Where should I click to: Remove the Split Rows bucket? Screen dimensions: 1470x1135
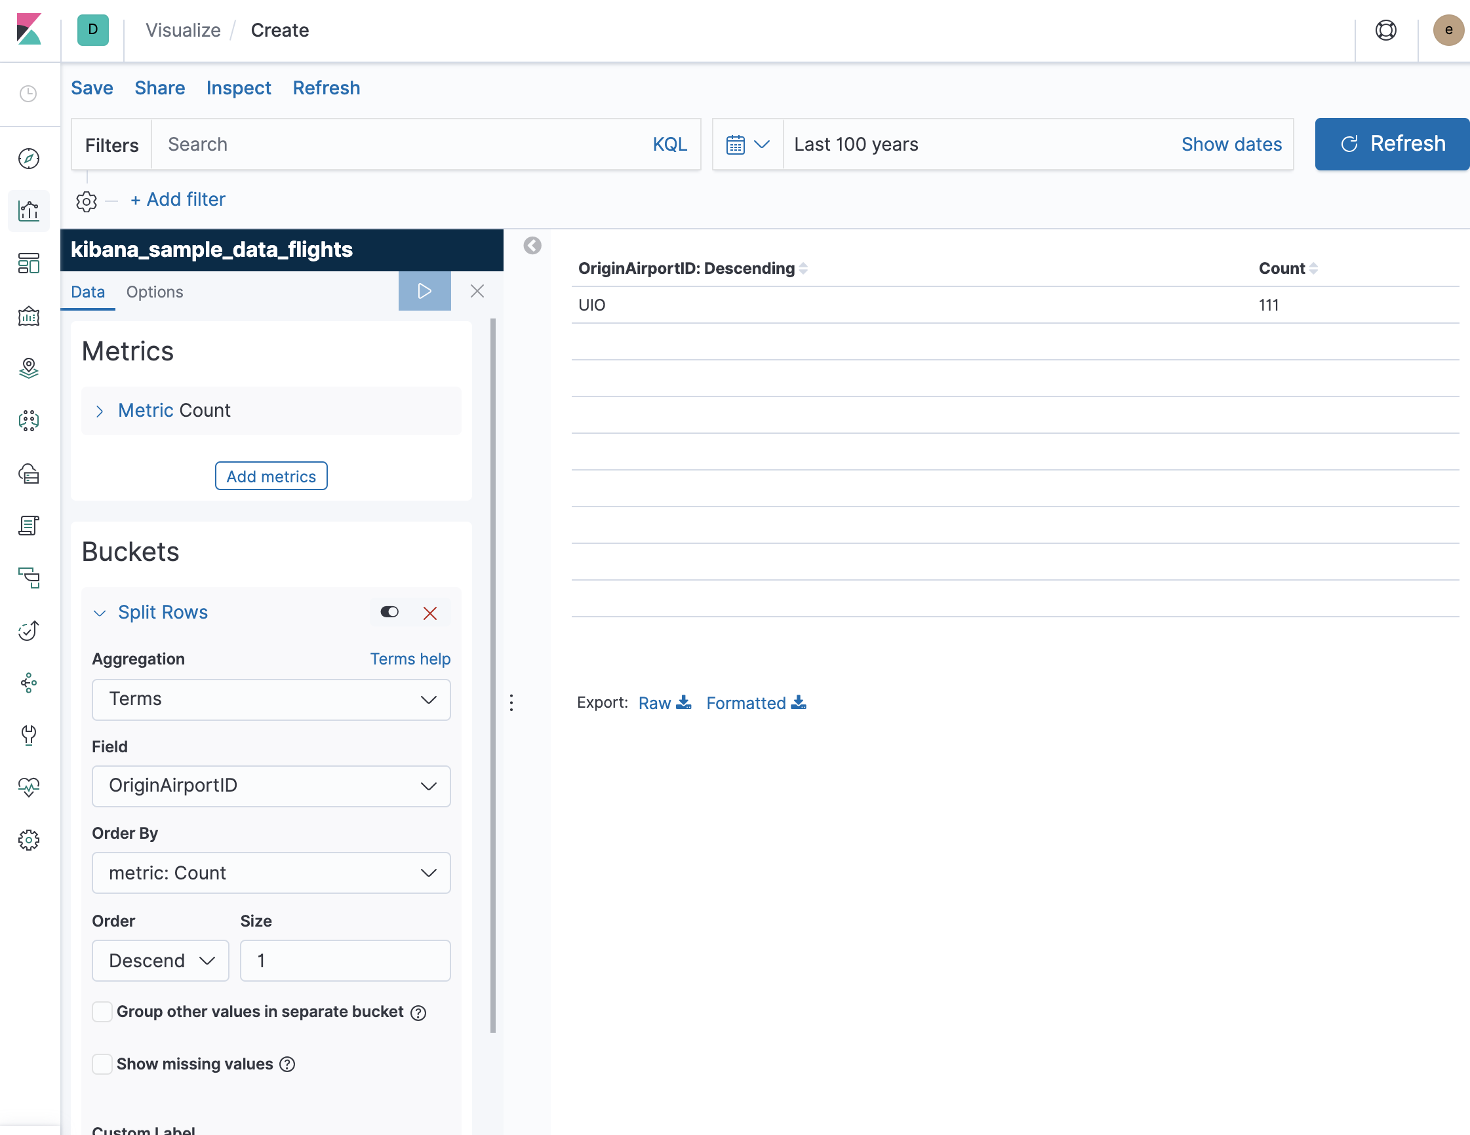tap(430, 613)
